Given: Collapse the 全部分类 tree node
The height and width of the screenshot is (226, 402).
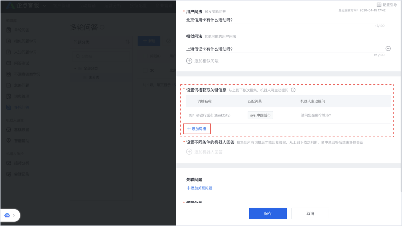Looking at the screenshot, I should [x=75, y=68].
